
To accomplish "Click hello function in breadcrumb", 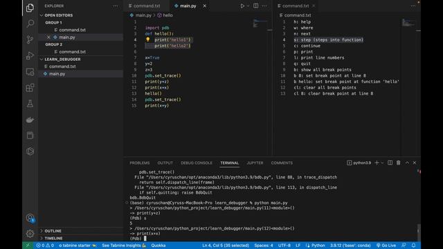I will 168,15.
